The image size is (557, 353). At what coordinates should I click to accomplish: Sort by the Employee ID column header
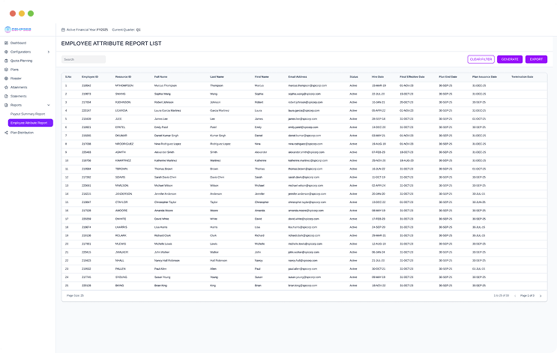click(90, 76)
